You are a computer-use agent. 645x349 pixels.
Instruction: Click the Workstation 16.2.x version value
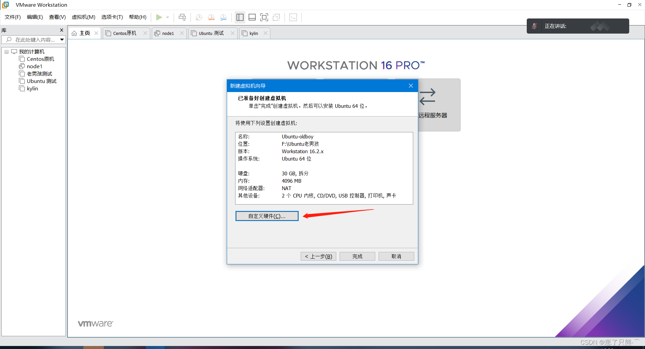pyautogui.click(x=303, y=151)
